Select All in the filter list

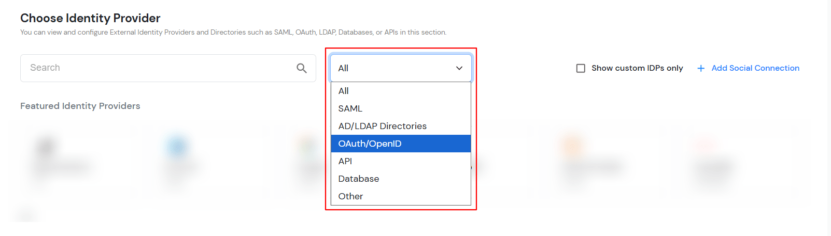click(401, 91)
